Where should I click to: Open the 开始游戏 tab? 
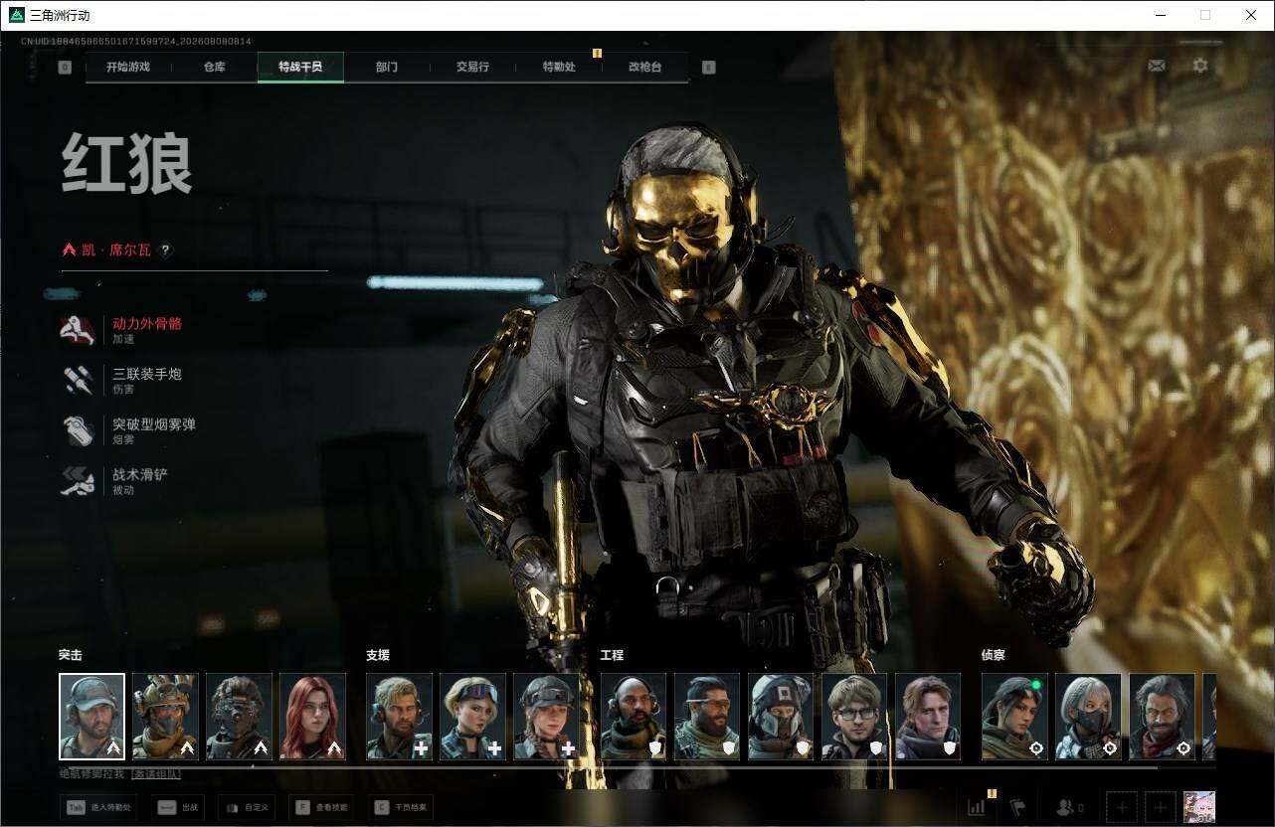point(128,67)
